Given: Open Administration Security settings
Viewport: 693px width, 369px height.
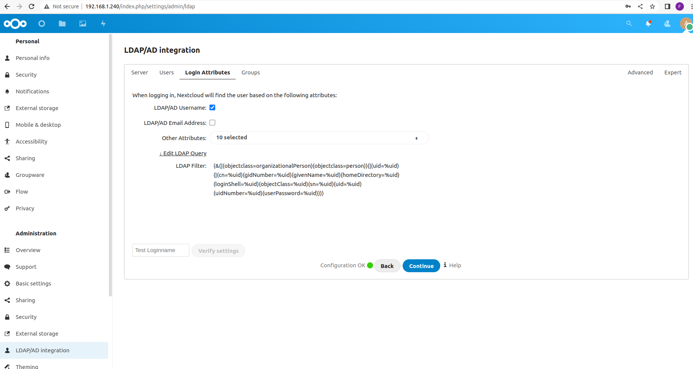Looking at the screenshot, I should [x=54, y=317].
